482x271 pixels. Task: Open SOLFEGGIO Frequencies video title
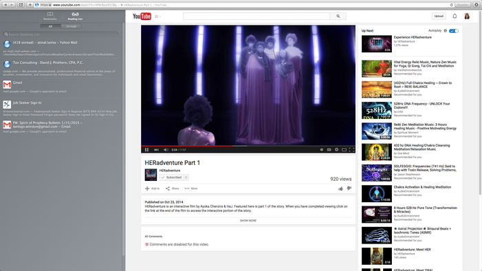coord(425,169)
